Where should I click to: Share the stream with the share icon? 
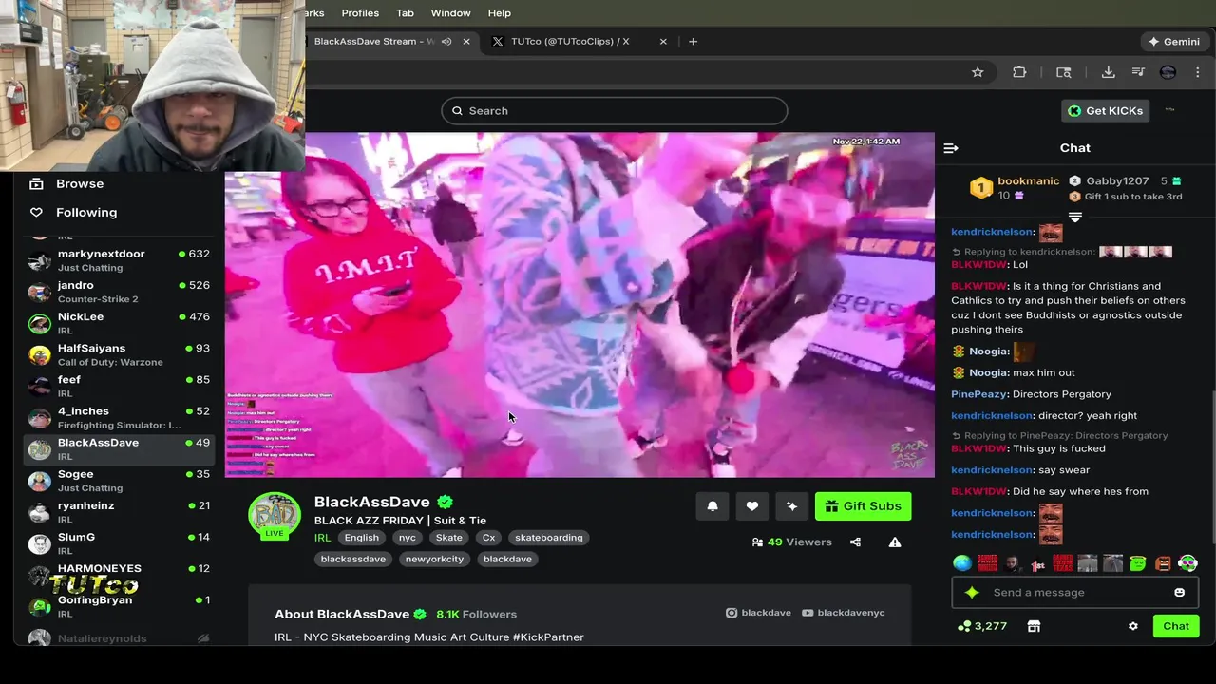coord(855,542)
